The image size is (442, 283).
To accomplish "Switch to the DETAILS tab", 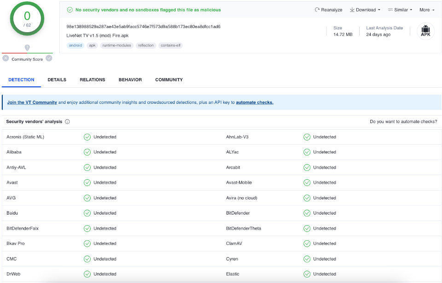I will point(57,80).
